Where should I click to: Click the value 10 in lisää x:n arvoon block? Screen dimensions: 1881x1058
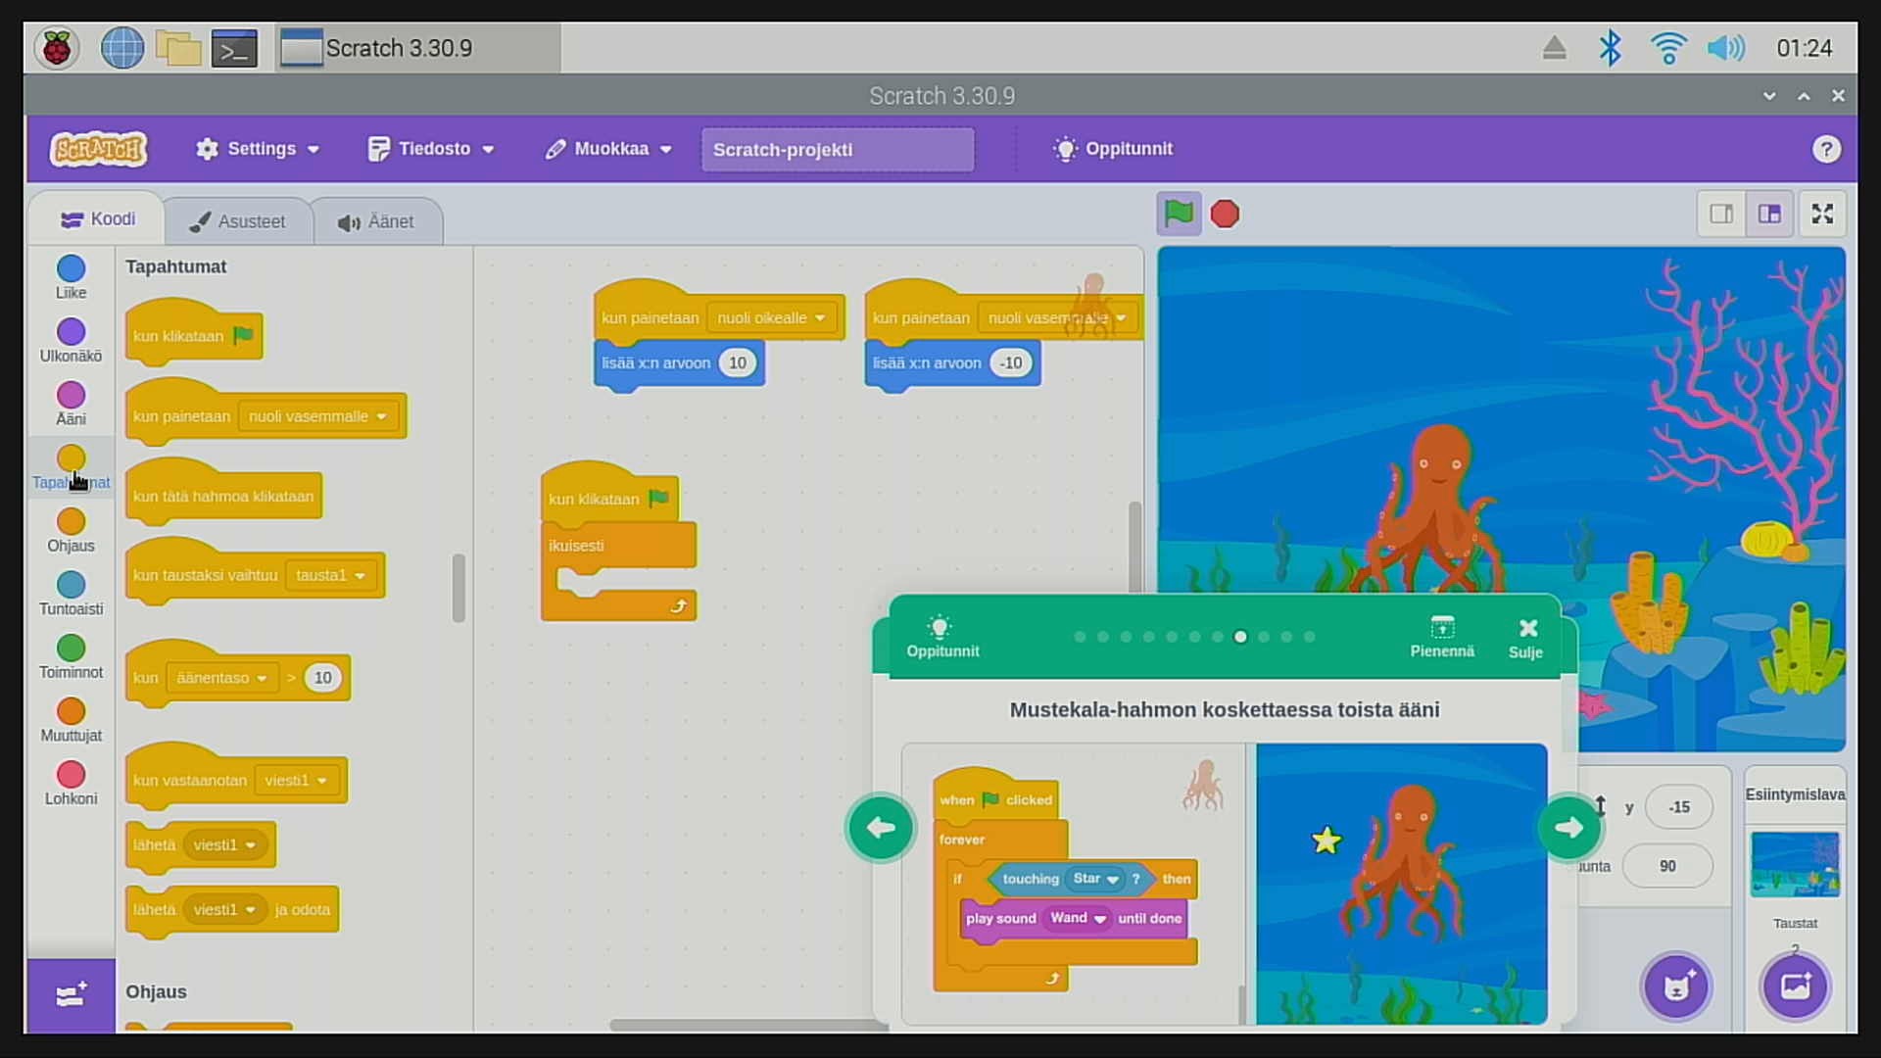tap(738, 363)
